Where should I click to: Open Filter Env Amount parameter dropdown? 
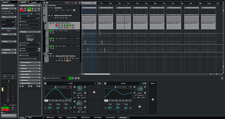click(x=65, y=31)
